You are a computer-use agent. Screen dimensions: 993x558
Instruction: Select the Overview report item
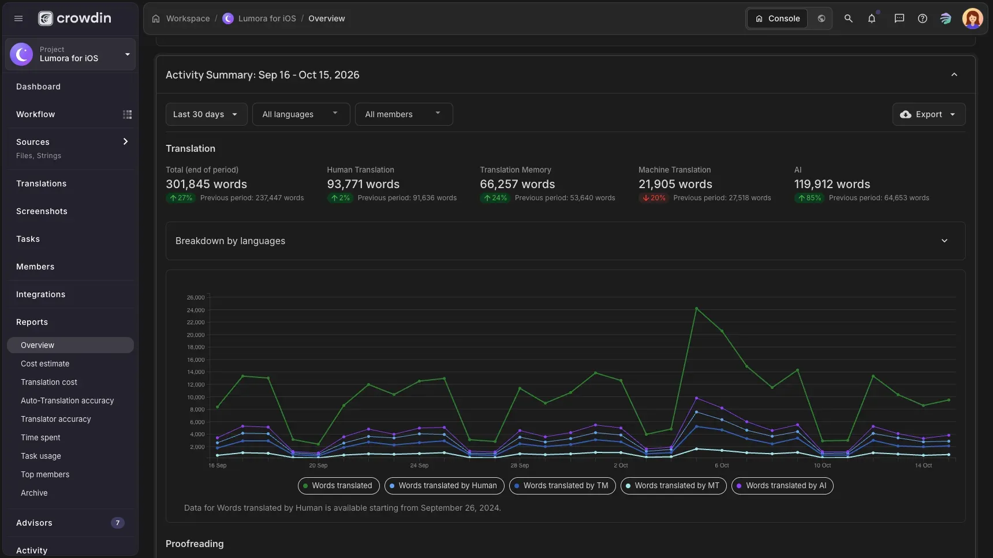pyautogui.click(x=70, y=345)
